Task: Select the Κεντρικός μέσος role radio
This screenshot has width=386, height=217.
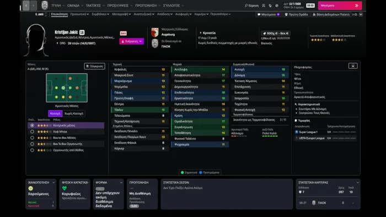Action: (x=32, y=126)
